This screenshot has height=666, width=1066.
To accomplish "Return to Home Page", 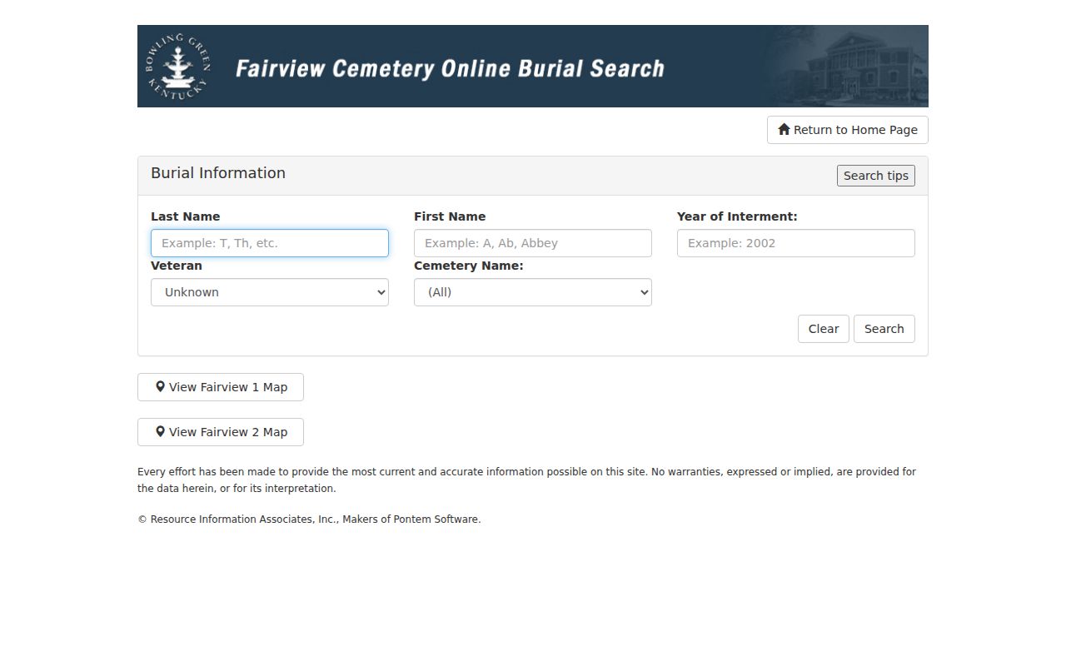I will point(848,130).
